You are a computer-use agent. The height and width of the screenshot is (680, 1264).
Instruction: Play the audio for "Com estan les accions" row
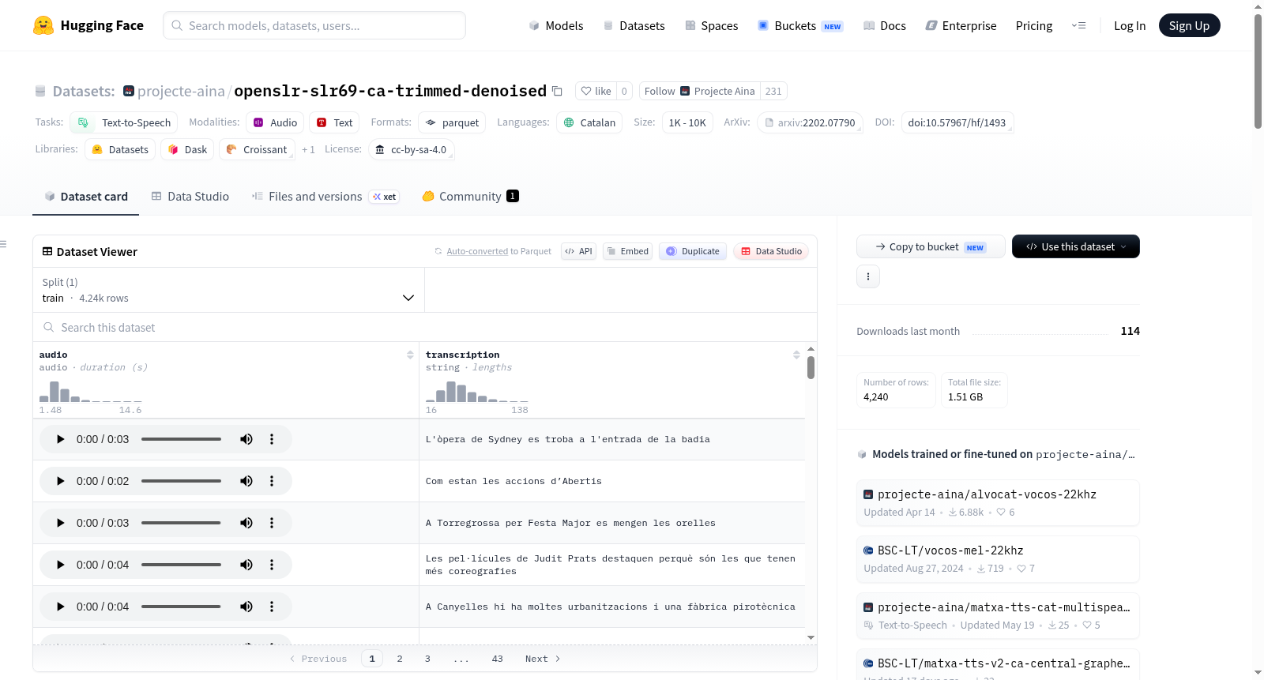pos(60,481)
